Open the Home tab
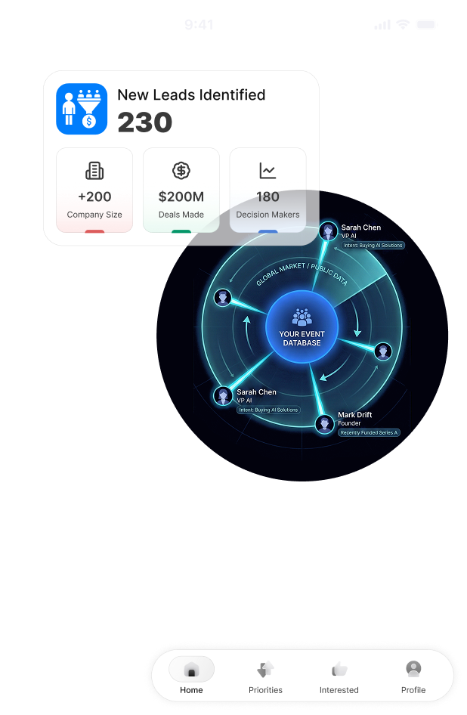 tap(191, 676)
